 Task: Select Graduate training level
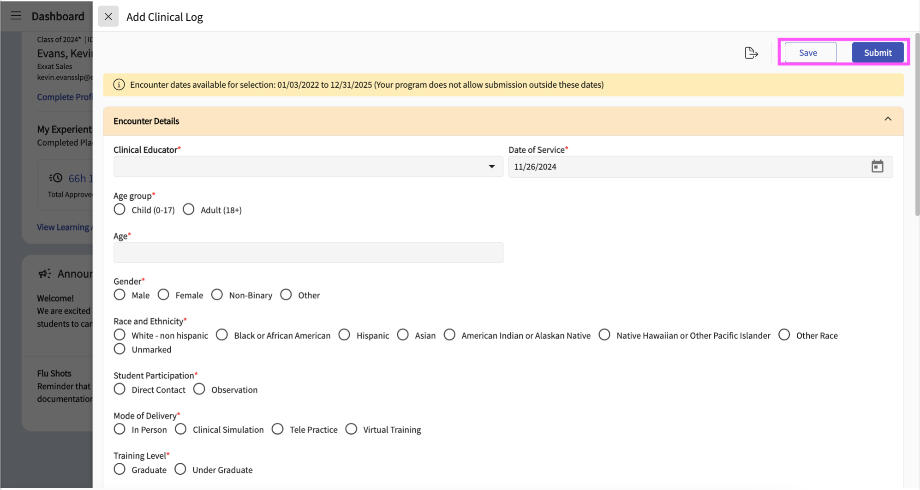click(119, 469)
